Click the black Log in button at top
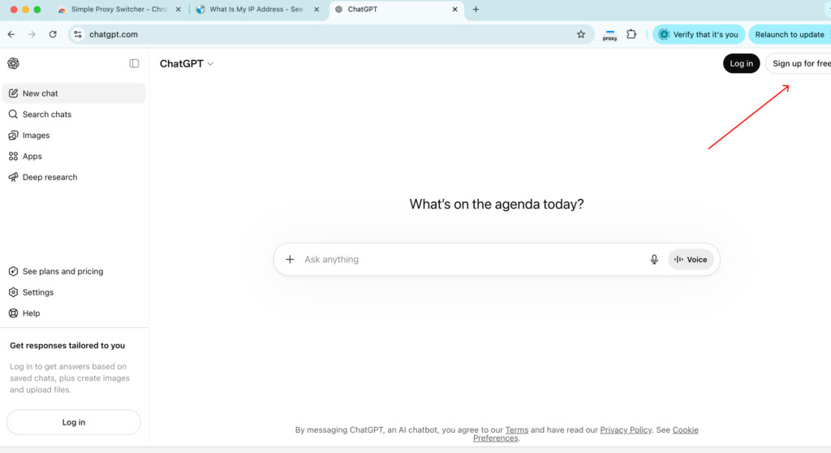831x453 pixels. (x=741, y=63)
